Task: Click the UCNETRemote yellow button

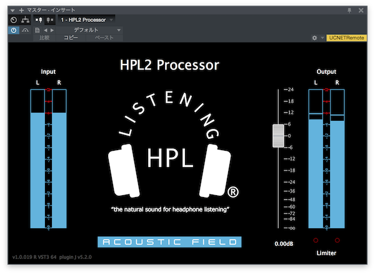Action: click(x=346, y=38)
